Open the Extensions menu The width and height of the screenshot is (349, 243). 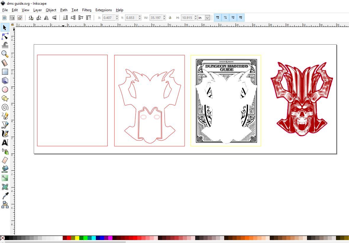point(104,10)
